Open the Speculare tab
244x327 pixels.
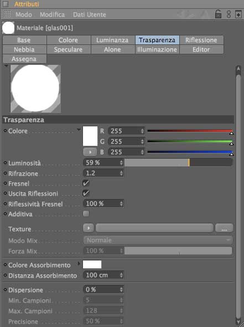tap(69, 50)
